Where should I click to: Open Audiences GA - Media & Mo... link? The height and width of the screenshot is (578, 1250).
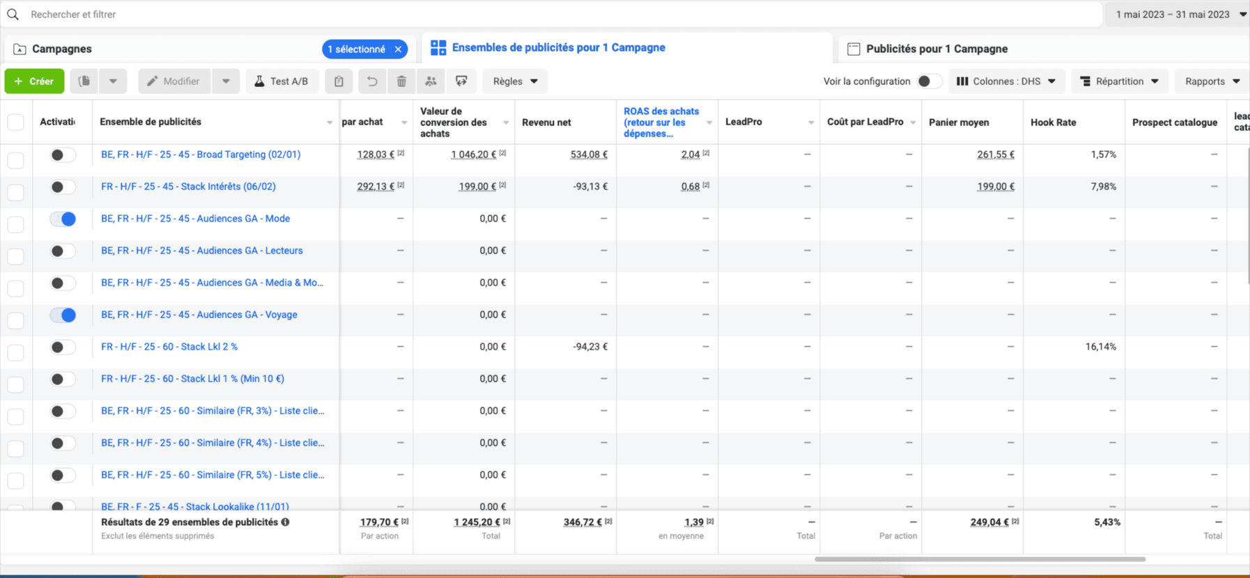212,283
